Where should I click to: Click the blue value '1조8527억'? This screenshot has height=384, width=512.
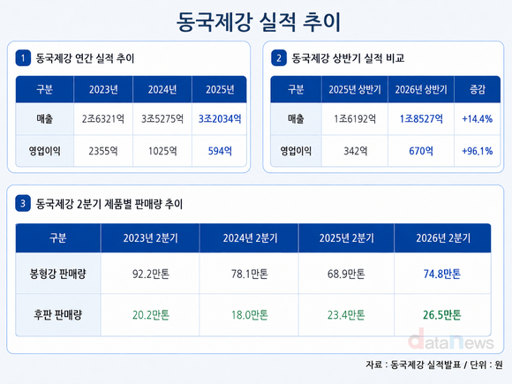pos(421,119)
